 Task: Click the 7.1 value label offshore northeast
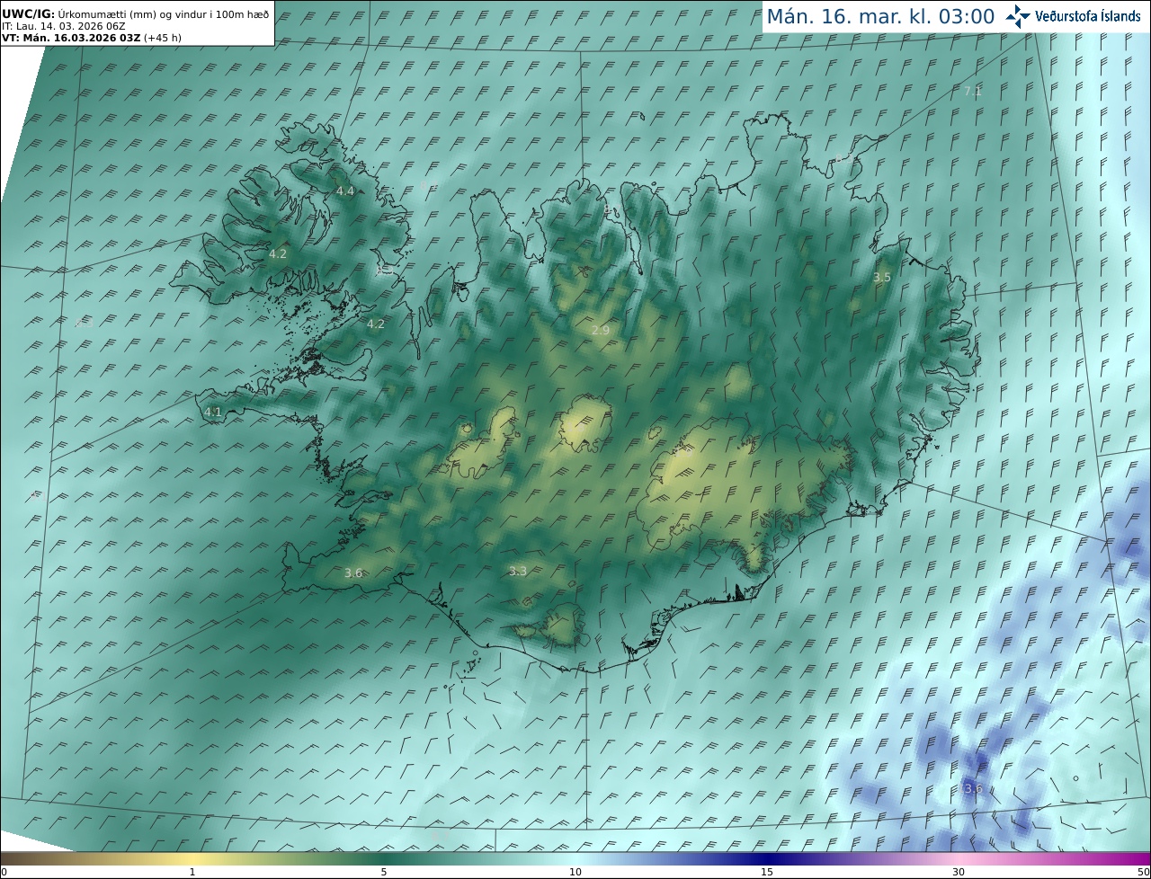tap(973, 92)
